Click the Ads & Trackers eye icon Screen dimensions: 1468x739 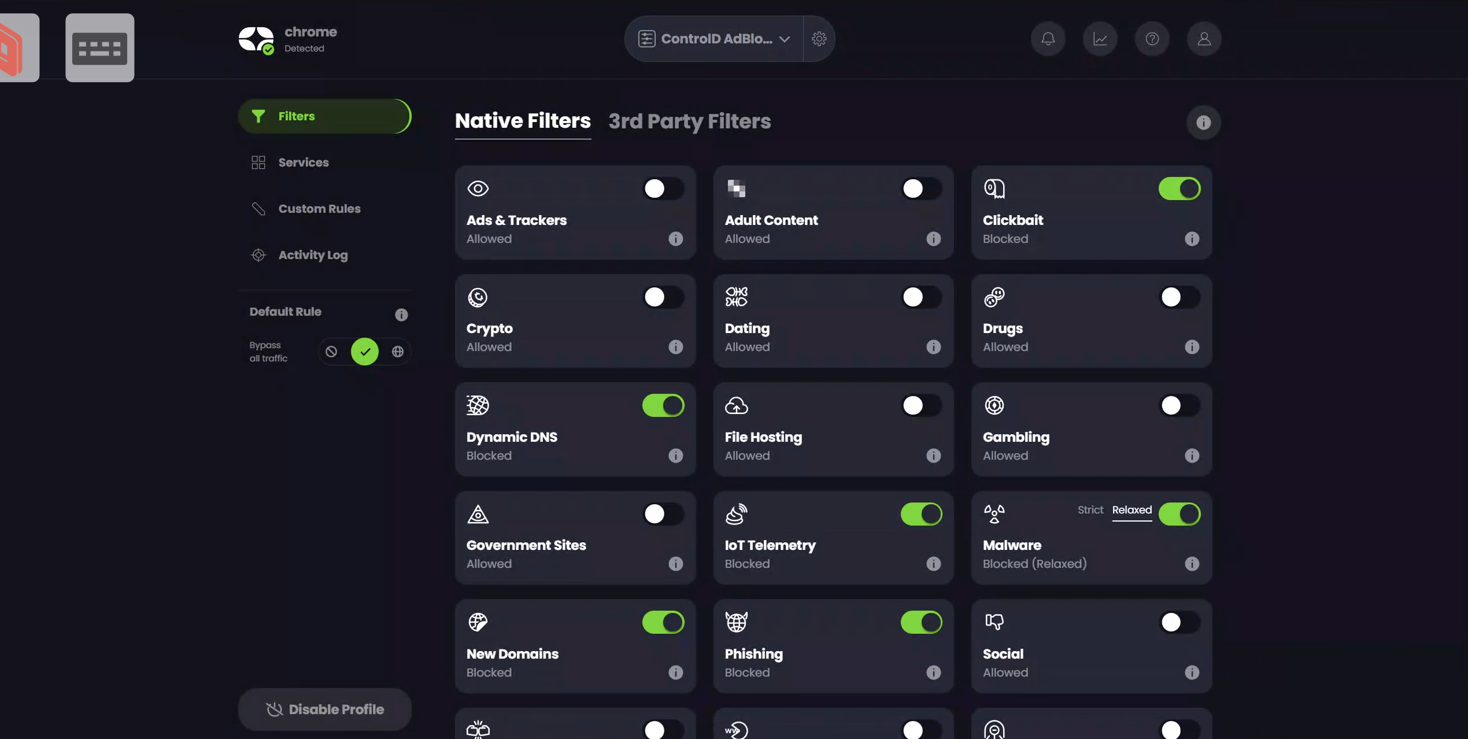[478, 189]
